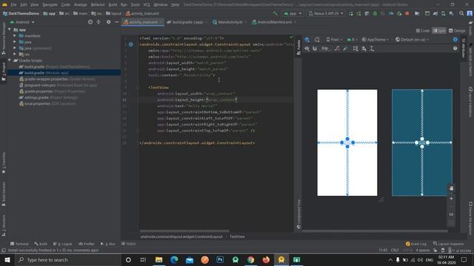Screen dimensions: 474x266
Task: Click the Guidelines icon in layout toolbar
Action: [x=372, y=49]
